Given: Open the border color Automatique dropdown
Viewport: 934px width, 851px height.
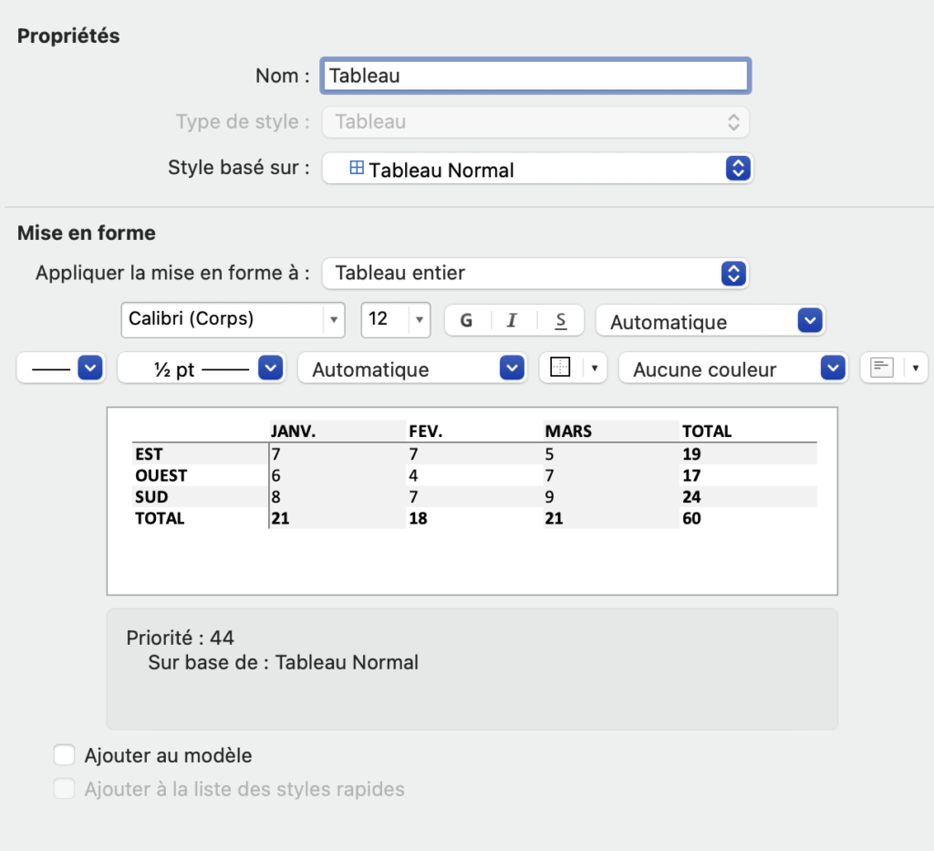Looking at the screenshot, I should 412,368.
